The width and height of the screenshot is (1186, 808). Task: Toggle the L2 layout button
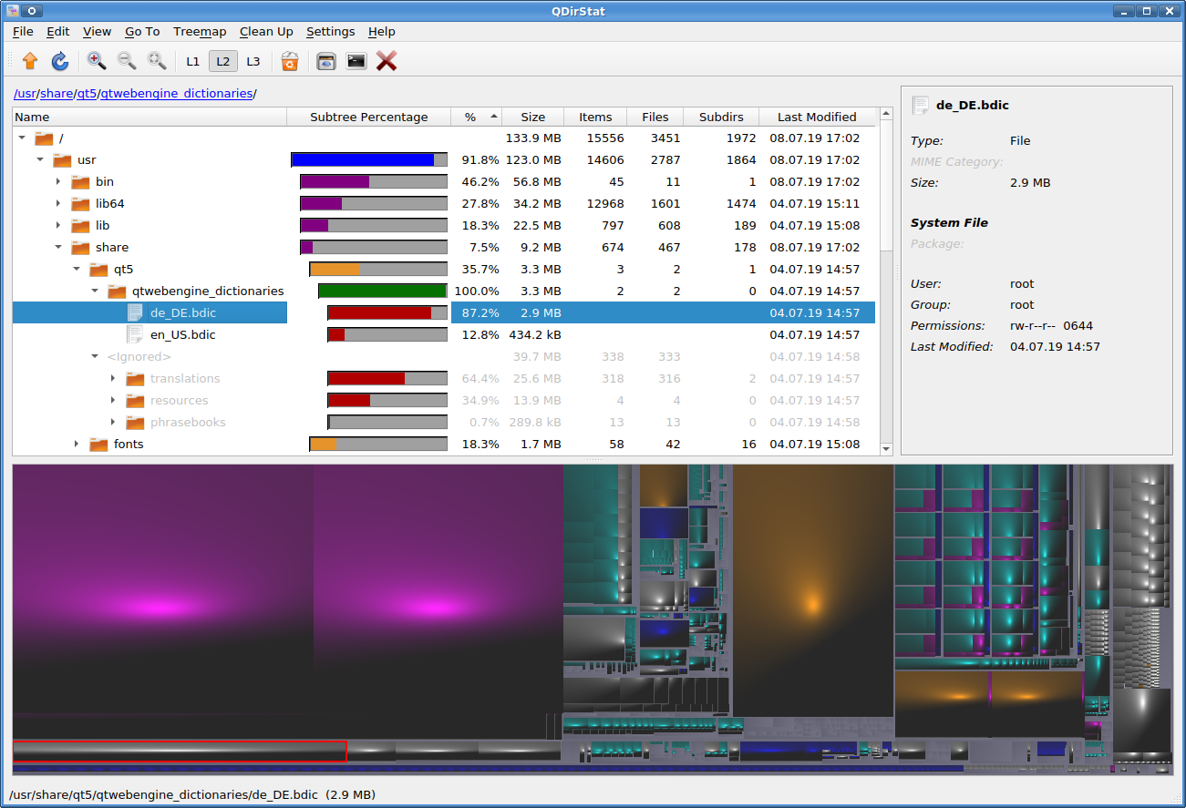[x=223, y=61]
